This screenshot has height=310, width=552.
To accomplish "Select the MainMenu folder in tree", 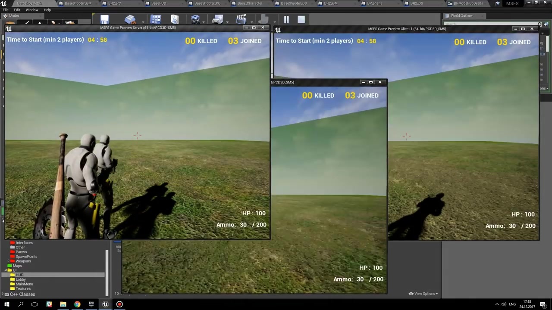I will click(24, 284).
